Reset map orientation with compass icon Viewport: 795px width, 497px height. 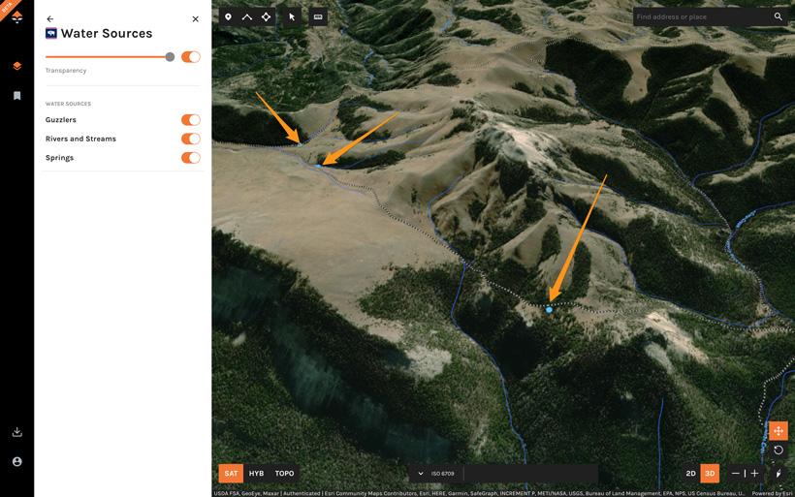coord(779,473)
